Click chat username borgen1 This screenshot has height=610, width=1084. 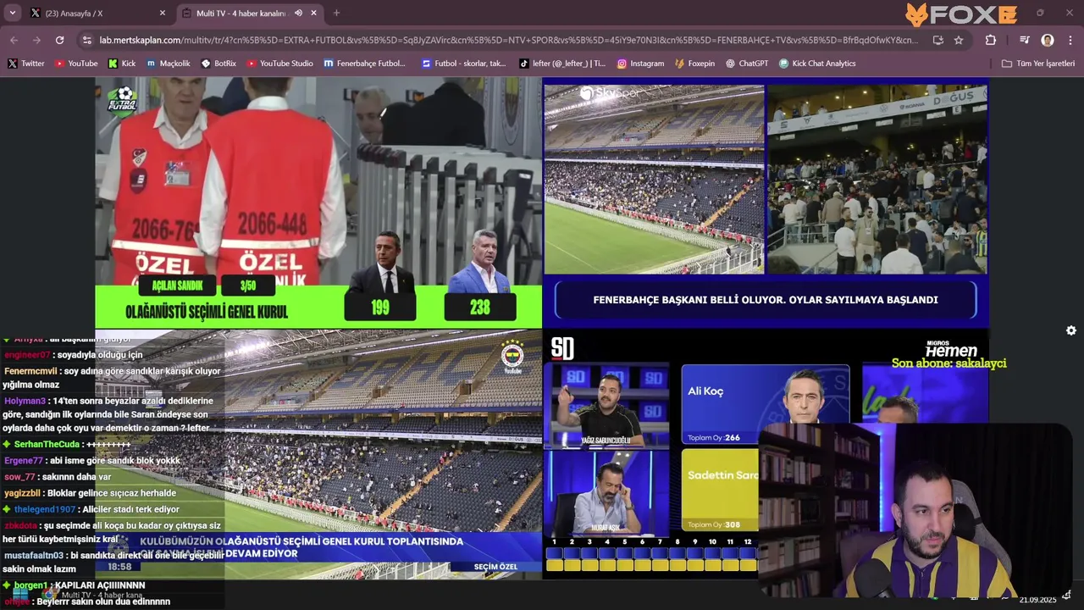coord(30,585)
